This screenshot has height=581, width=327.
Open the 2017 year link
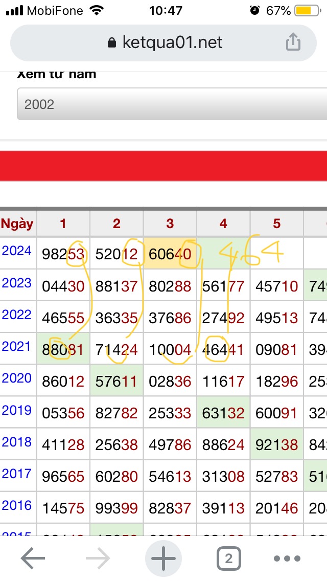pos(16,474)
